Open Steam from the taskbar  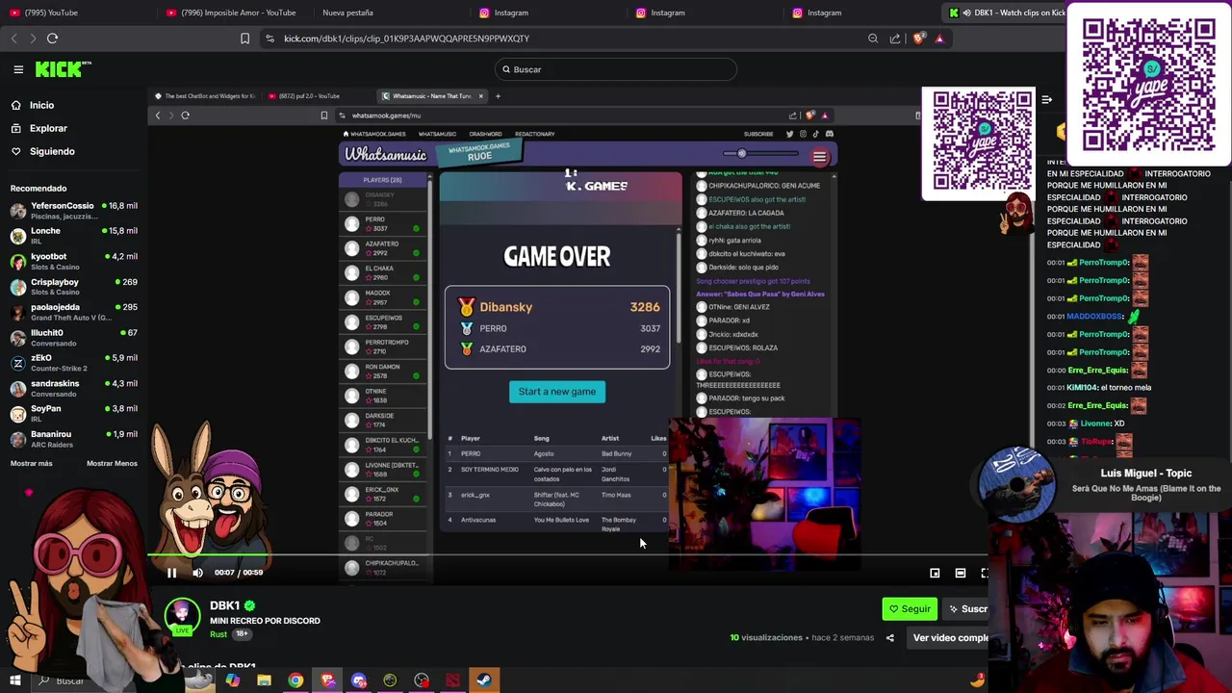tap(483, 680)
